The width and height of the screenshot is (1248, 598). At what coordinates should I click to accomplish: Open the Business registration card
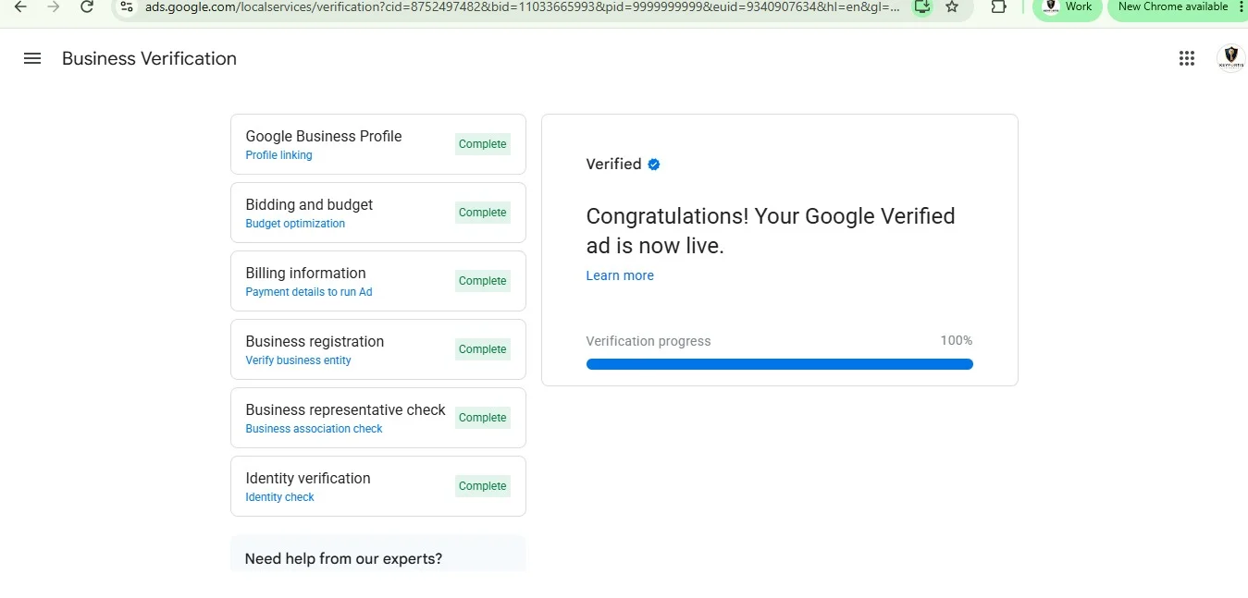click(378, 349)
